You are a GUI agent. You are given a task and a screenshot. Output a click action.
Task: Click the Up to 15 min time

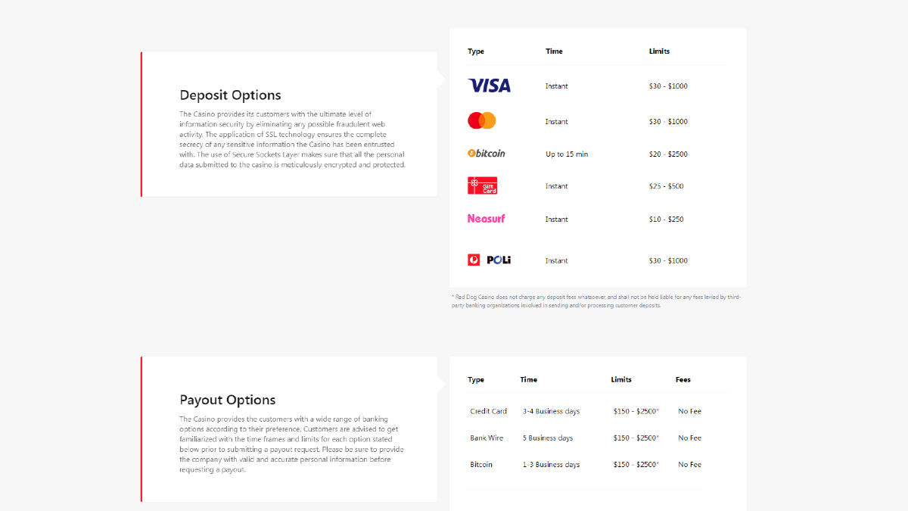pyautogui.click(x=567, y=154)
